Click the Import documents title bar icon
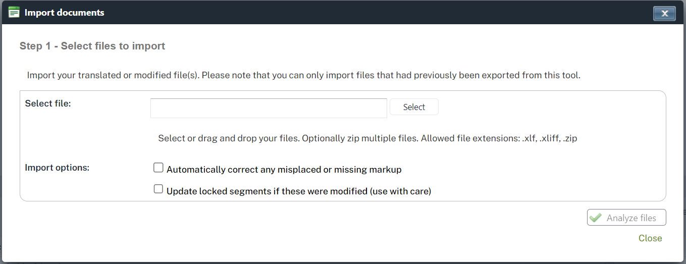Screen dimensions: 686x264 [x=14, y=12]
